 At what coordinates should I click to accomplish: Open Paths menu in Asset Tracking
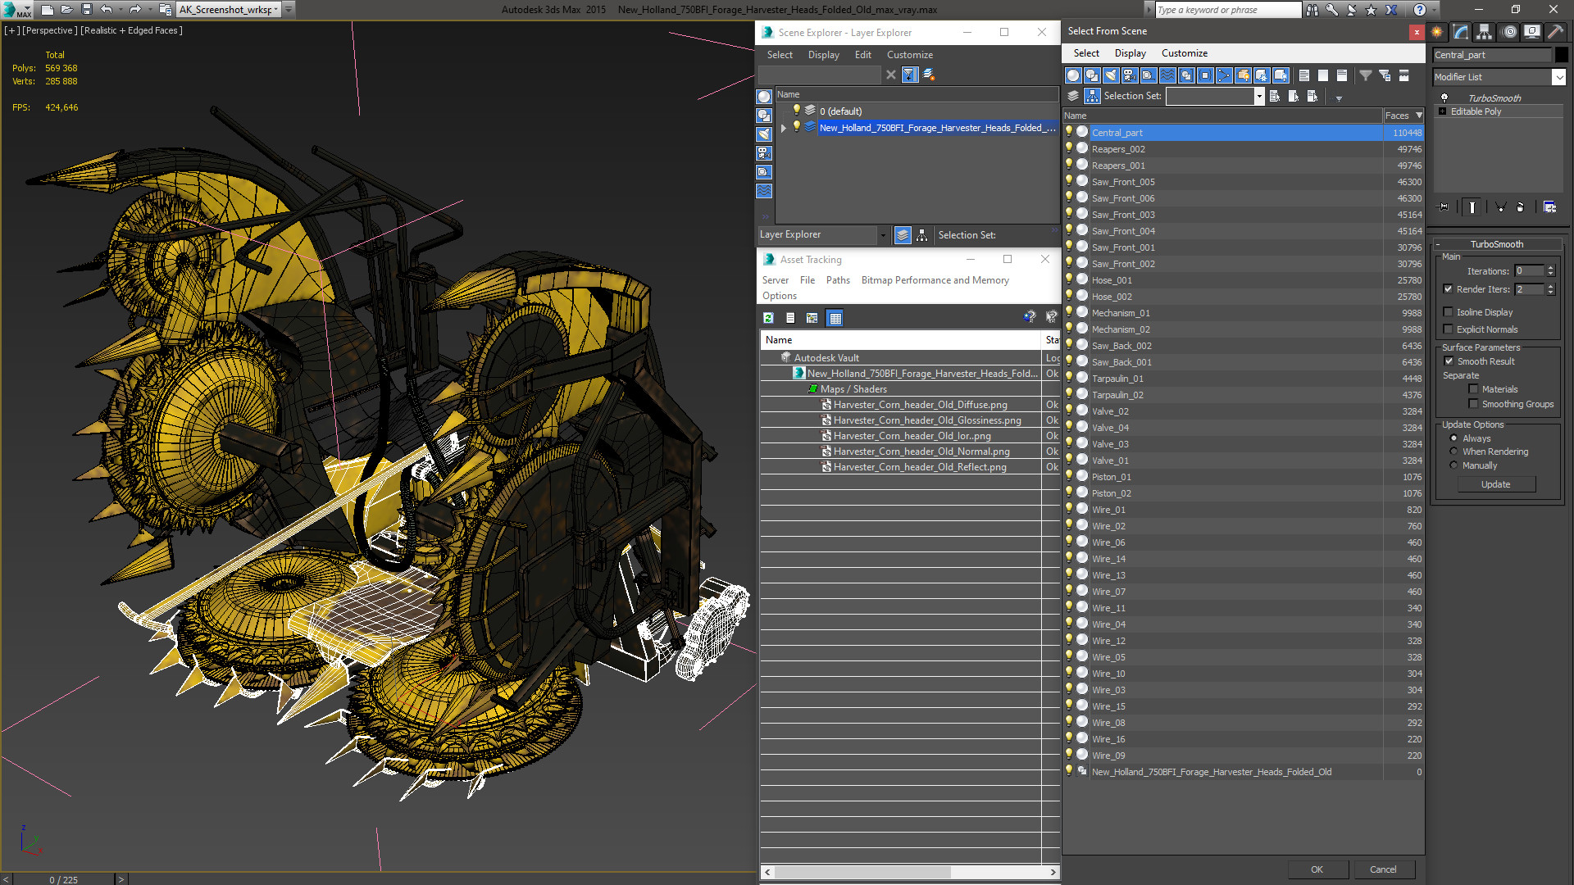coord(838,280)
